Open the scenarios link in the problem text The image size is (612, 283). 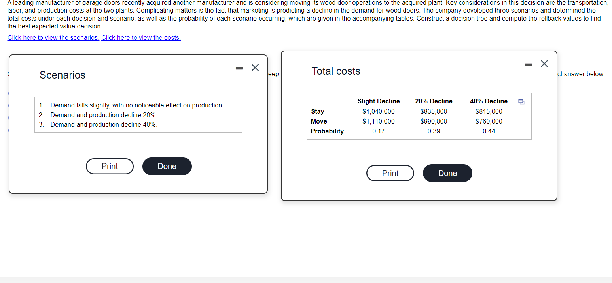point(53,37)
